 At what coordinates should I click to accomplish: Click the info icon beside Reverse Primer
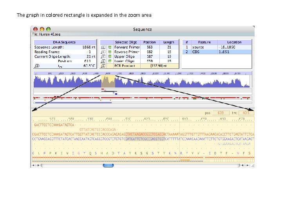pos(103,52)
